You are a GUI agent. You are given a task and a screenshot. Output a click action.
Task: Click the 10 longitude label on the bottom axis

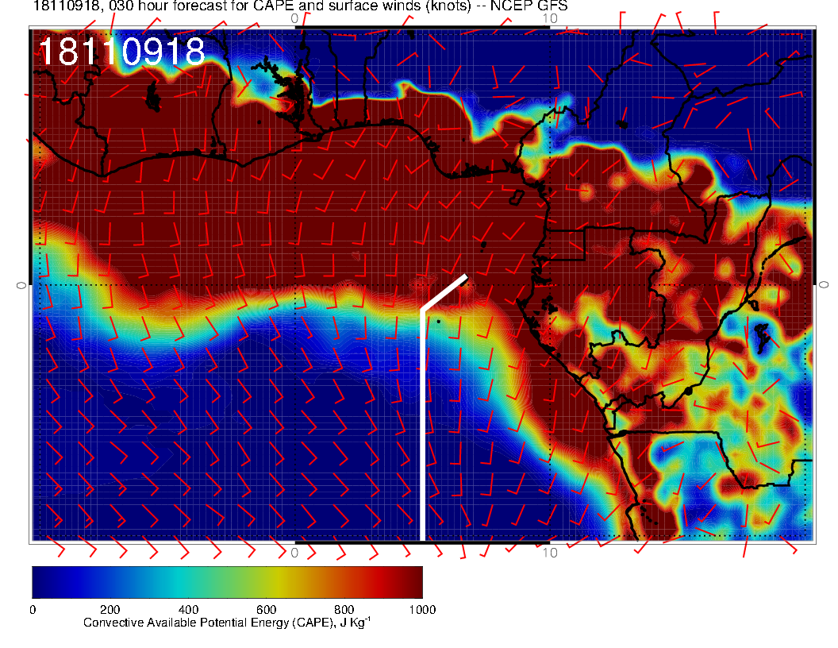click(x=550, y=553)
